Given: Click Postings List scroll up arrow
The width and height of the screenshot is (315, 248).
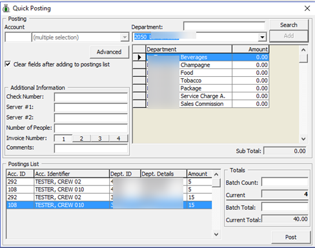Looking at the screenshot, I should click(x=216, y=174).
